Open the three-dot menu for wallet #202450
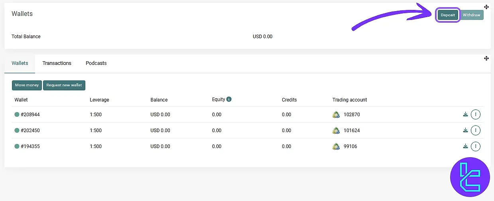Image resolution: width=494 pixels, height=201 pixels. point(476,131)
